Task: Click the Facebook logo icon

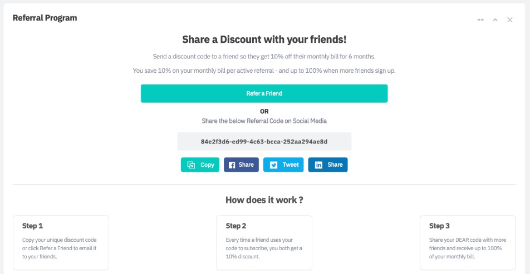Action: click(x=232, y=165)
